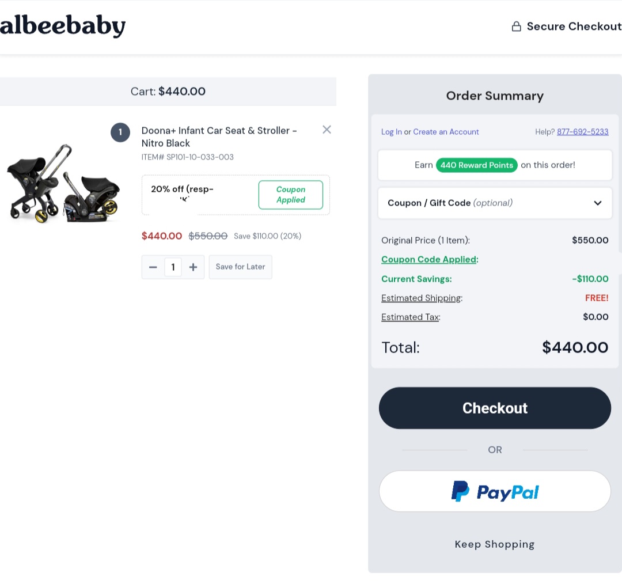622x584 pixels.
Task: Open the Log In link
Action: (x=392, y=132)
